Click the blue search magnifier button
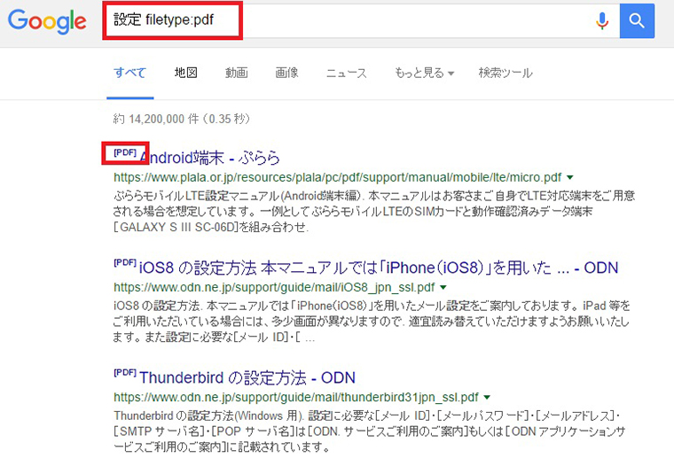The height and width of the screenshot is (466, 674). pos(637,20)
